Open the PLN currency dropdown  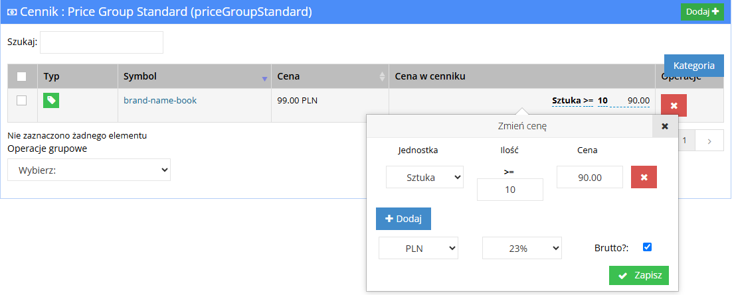418,248
